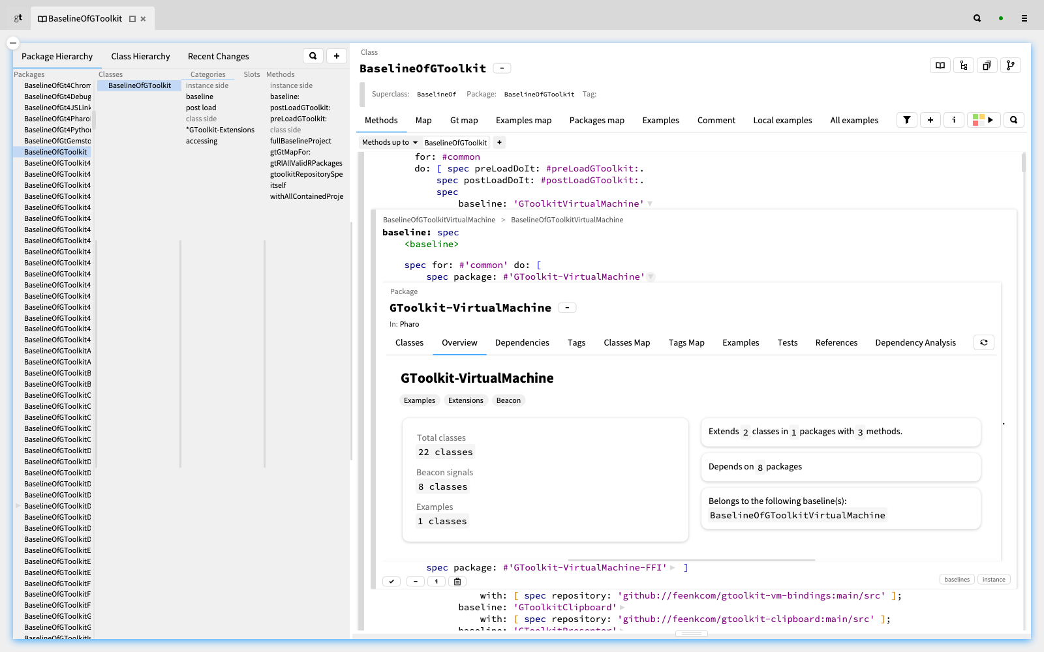Filter methods with the funnel icon
Viewport: 1044px width, 652px height.
907,120
